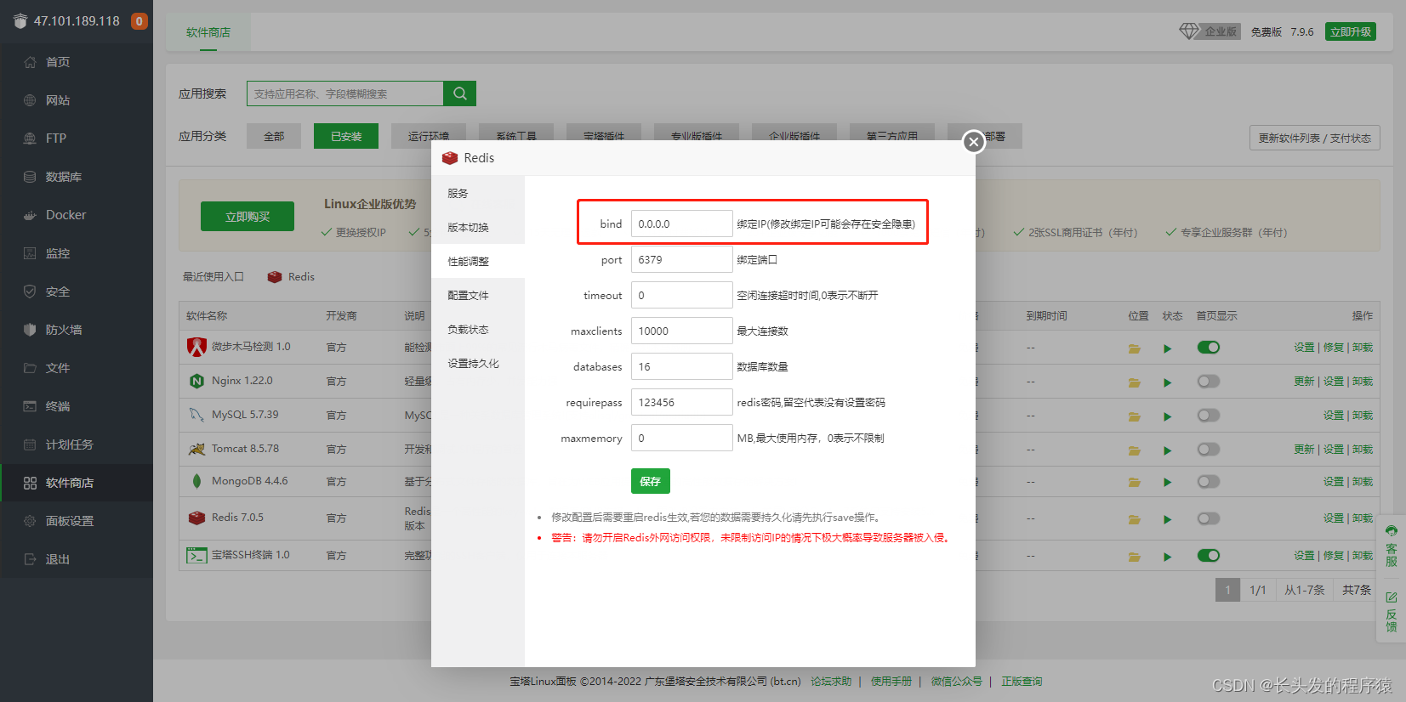
Task: Click the application search input box
Action: click(x=345, y=93)
